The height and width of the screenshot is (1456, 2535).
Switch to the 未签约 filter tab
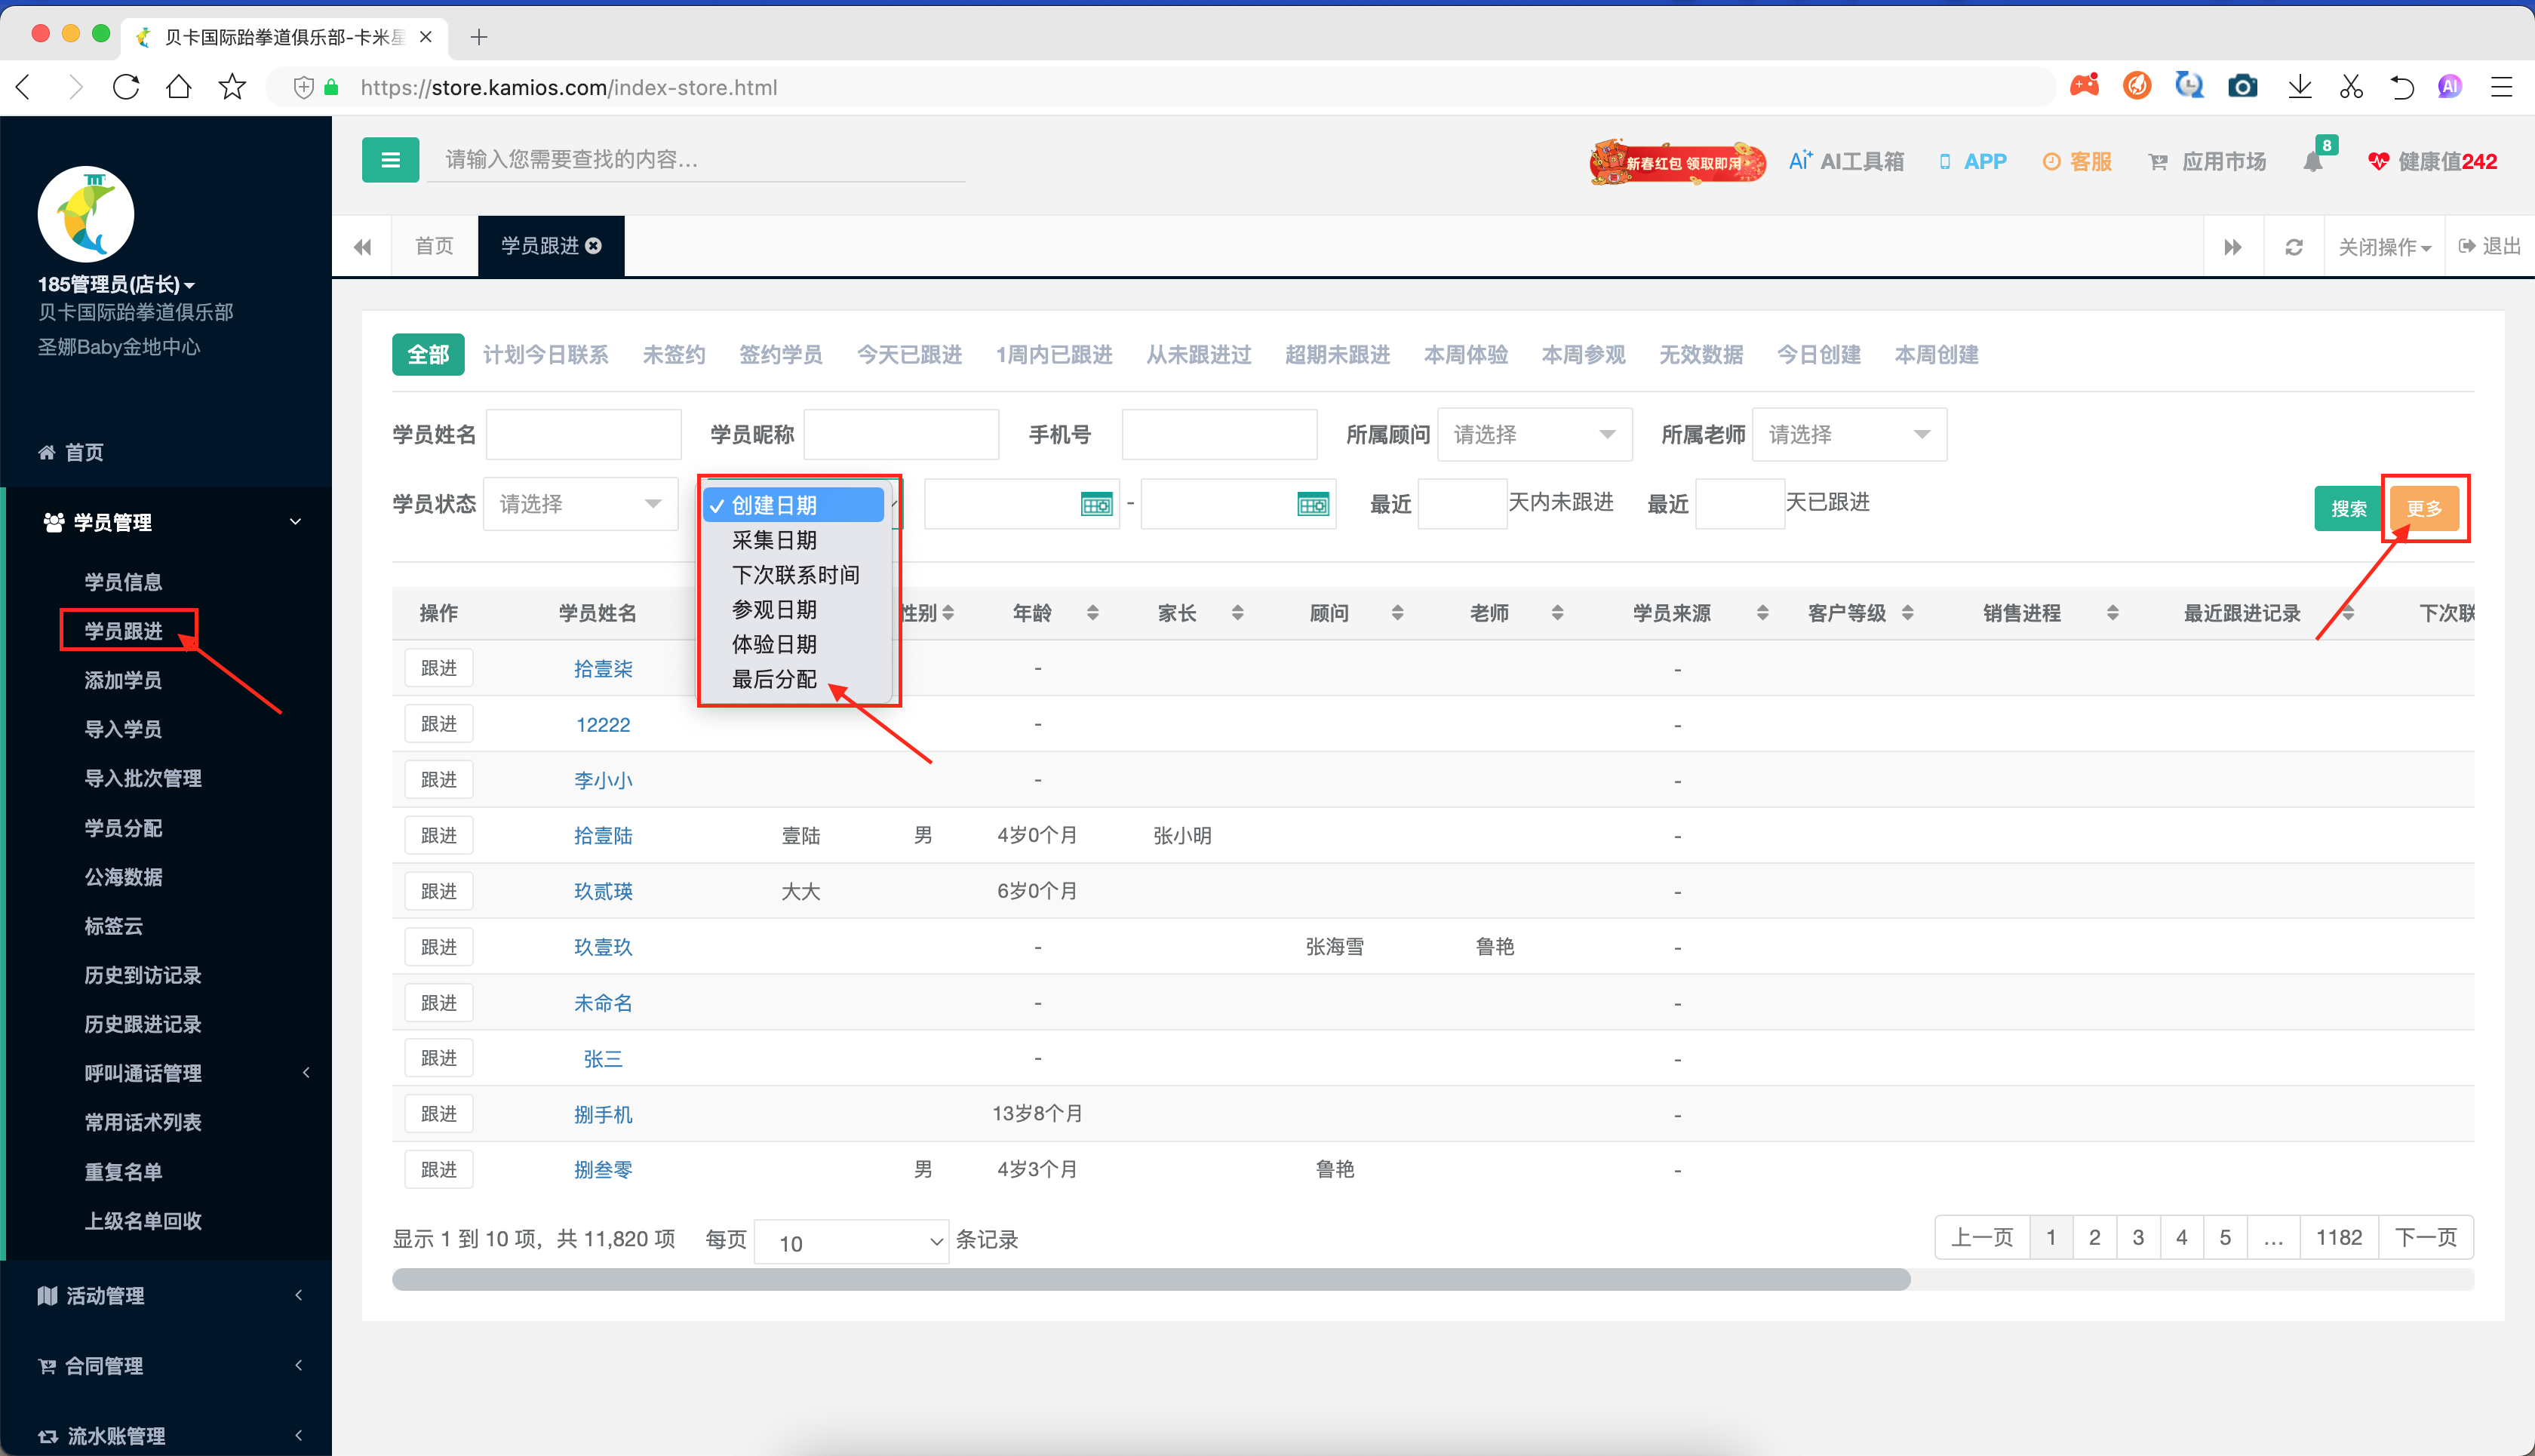tap(673, 355)
